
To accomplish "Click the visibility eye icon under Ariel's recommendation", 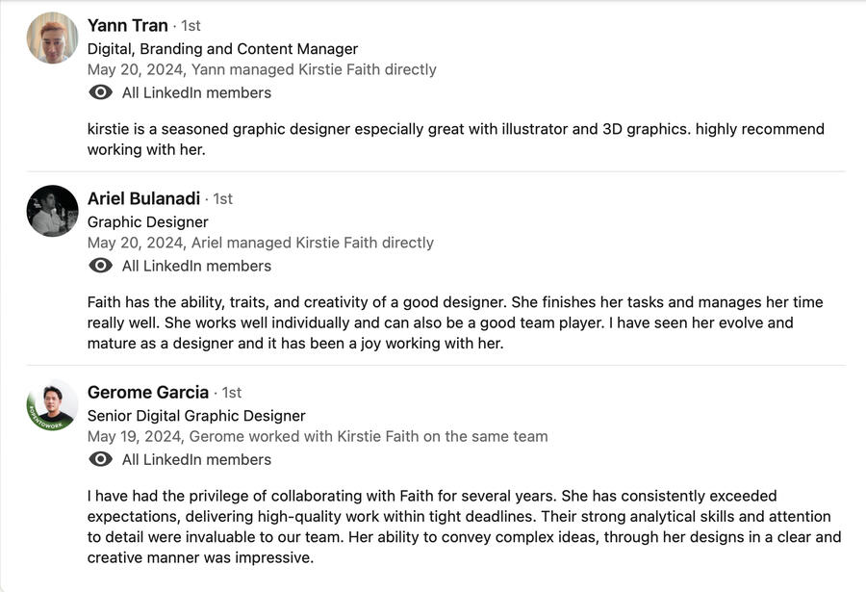I will (x=100, y=266).
